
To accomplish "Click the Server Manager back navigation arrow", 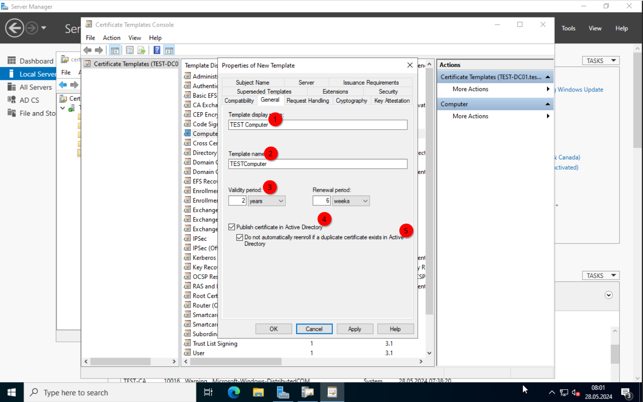I will click(15, 28).
